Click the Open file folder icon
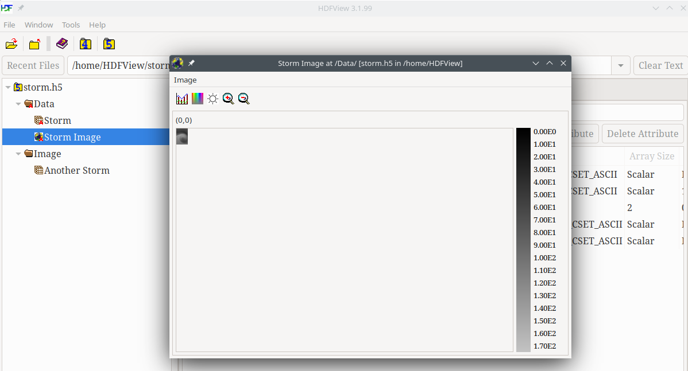Image resolution: width=688 pixels, height=371 pixels. (x=11, y=44)
